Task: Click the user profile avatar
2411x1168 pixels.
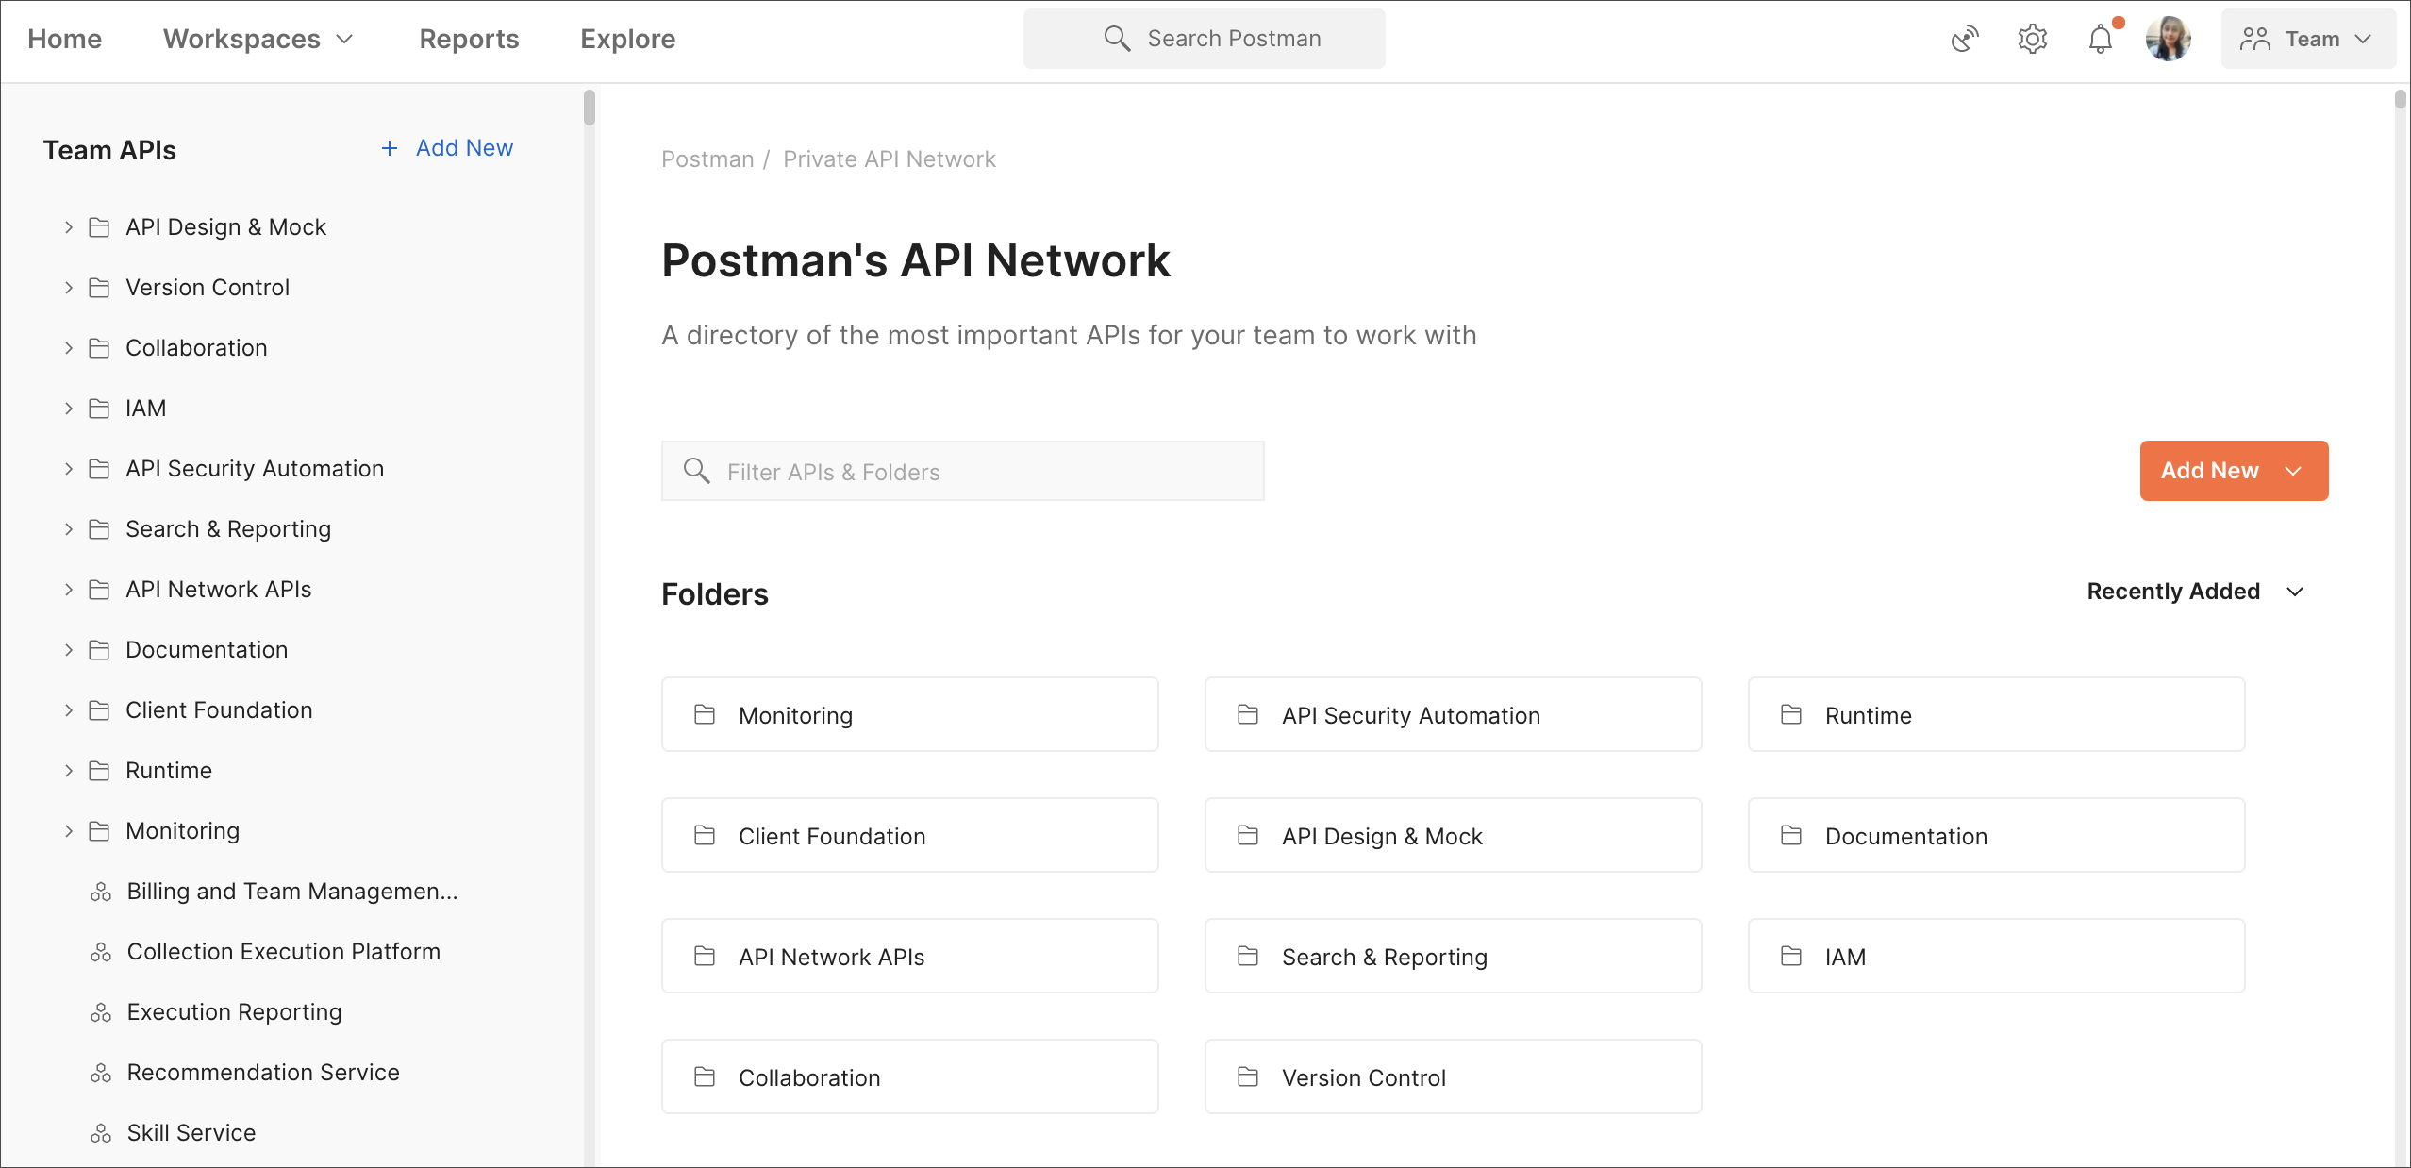Action: pos(2168,39)
